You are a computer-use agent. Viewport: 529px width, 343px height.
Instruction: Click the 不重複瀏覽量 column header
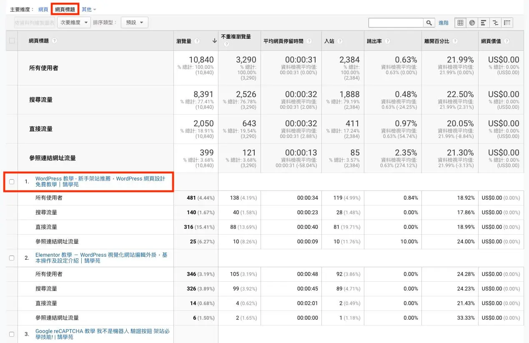(236, 37)
